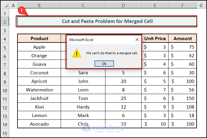Click the Product header cell
This screenshot has height=138, width=207.
(39, 39)
